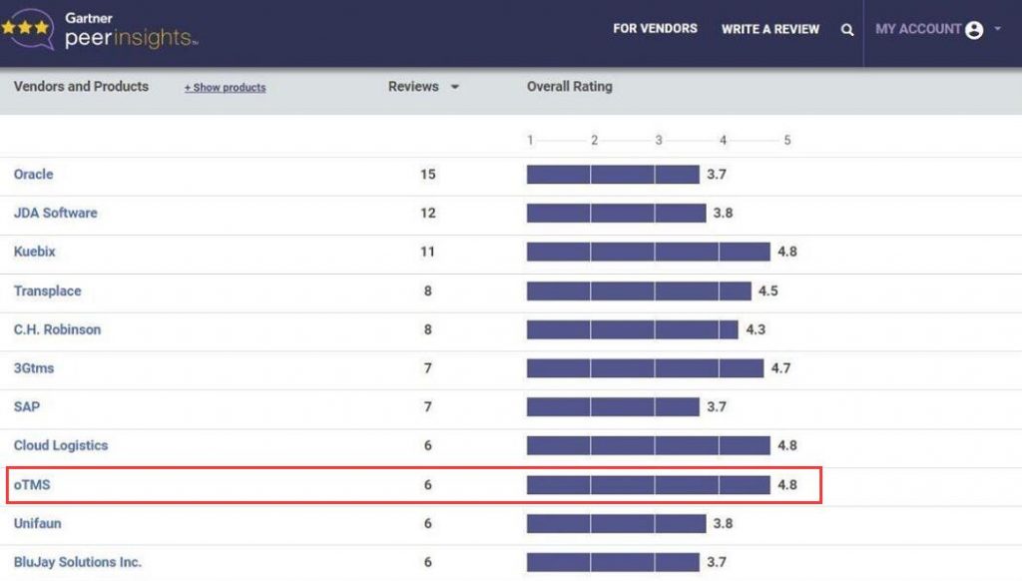
Task: Select the Kuebix vendor link
Action: coord(34,252)
